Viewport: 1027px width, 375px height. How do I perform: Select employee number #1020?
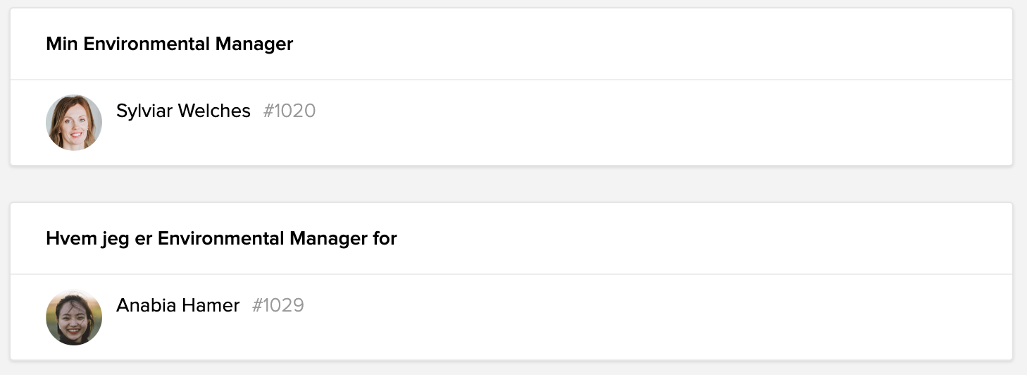point(290,111)
